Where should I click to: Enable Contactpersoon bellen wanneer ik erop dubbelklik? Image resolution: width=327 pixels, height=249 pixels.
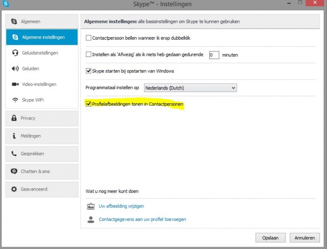coord(88,38)
